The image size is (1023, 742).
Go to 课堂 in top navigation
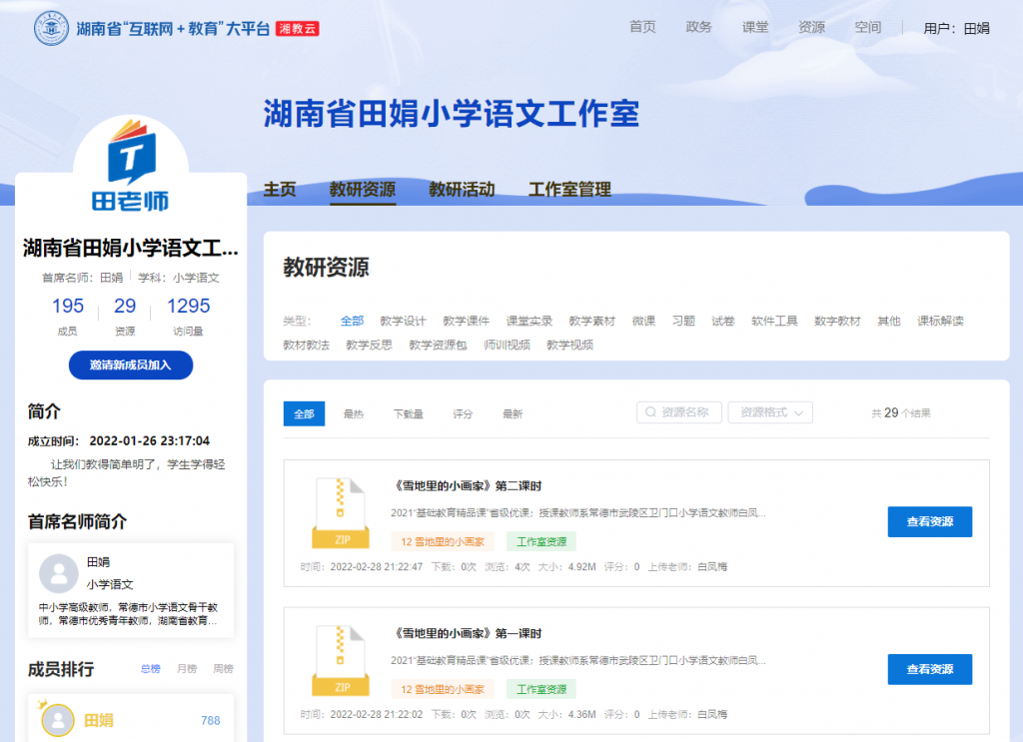(755, 27)
